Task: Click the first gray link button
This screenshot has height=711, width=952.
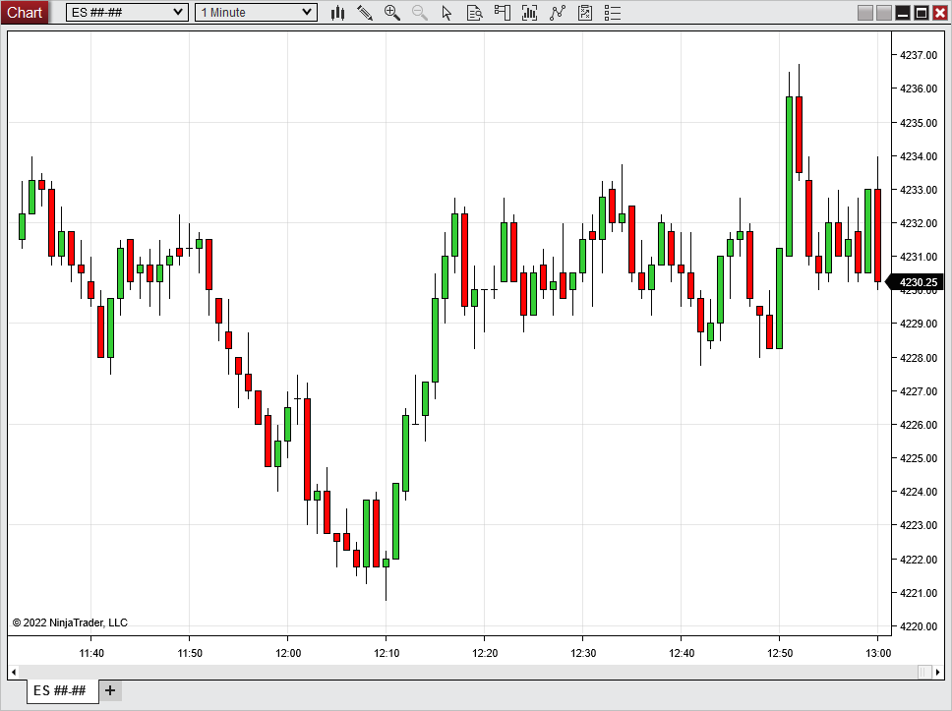Action: point(865,13)
